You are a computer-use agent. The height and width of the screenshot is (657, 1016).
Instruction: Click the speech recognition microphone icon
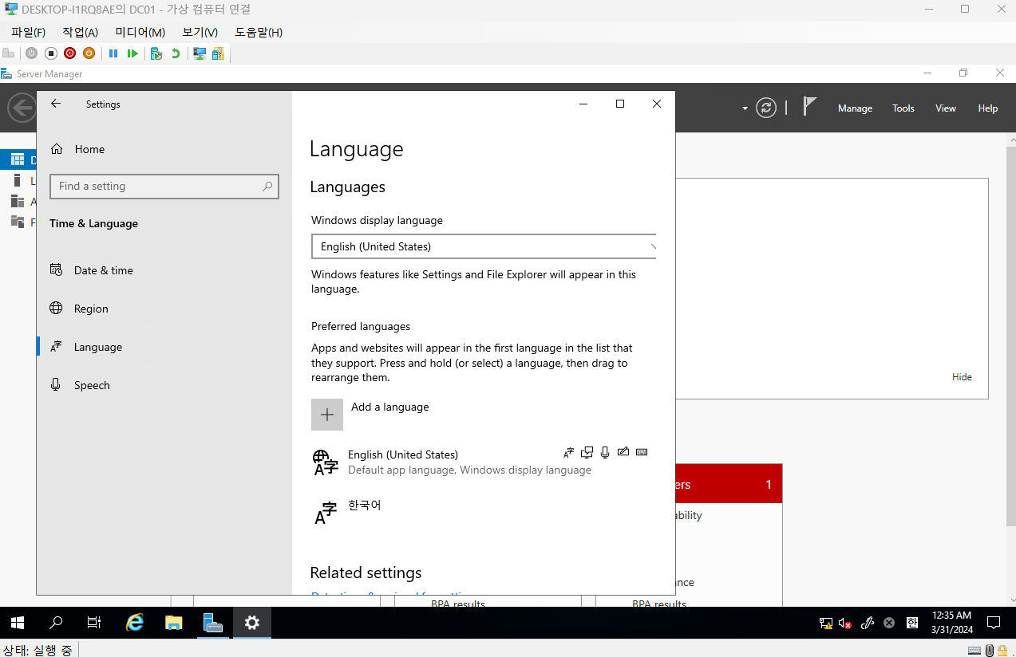click(x=605, y=453)
